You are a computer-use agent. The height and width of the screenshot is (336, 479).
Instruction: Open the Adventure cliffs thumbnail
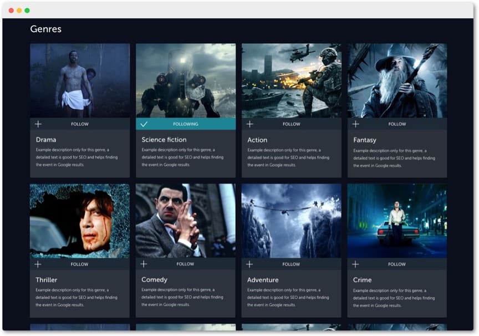point(292,221)
